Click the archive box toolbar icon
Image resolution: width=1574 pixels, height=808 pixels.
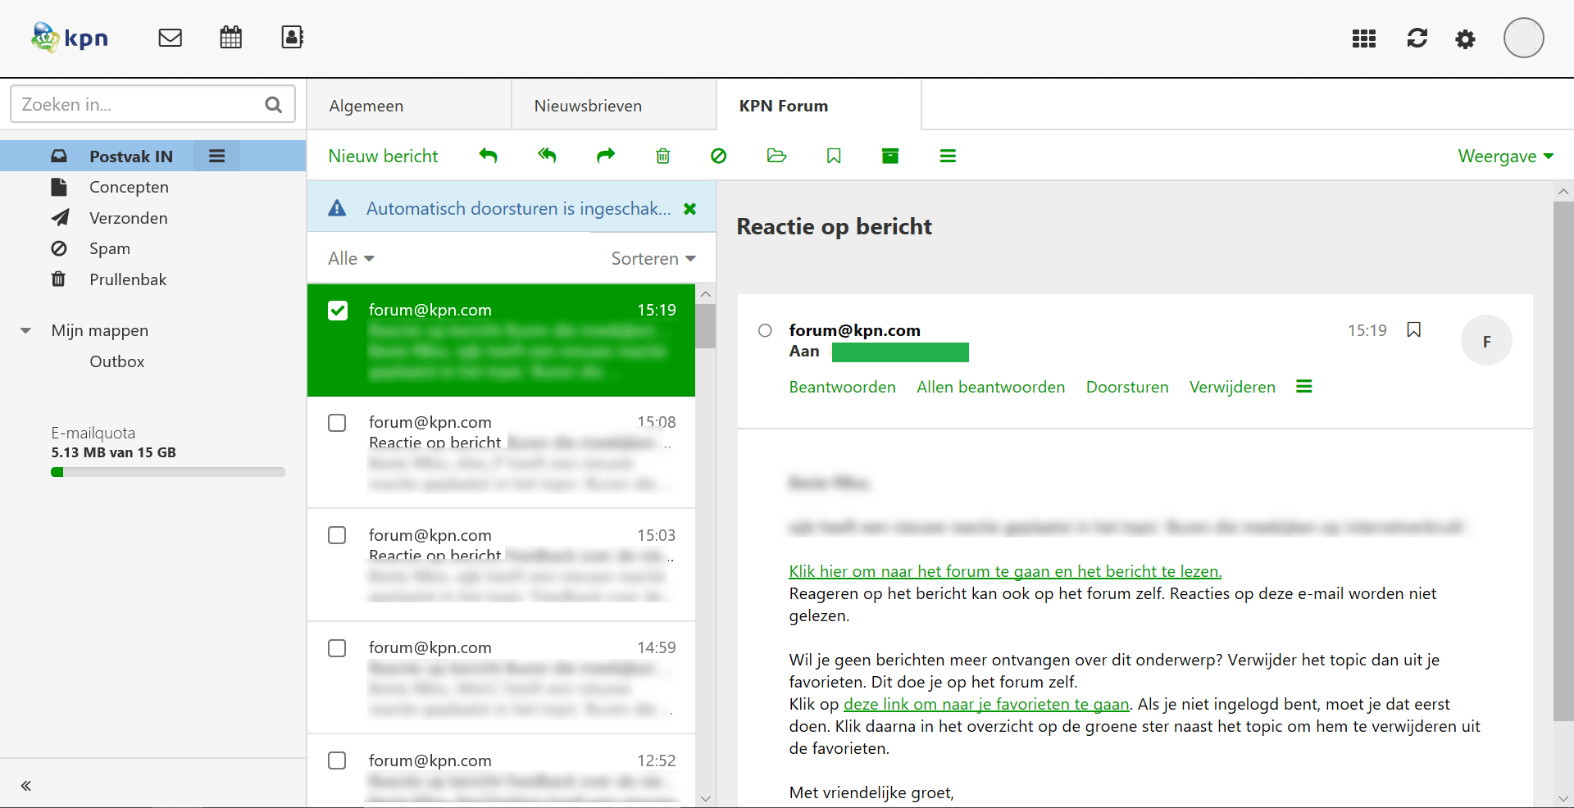(890, 156)
